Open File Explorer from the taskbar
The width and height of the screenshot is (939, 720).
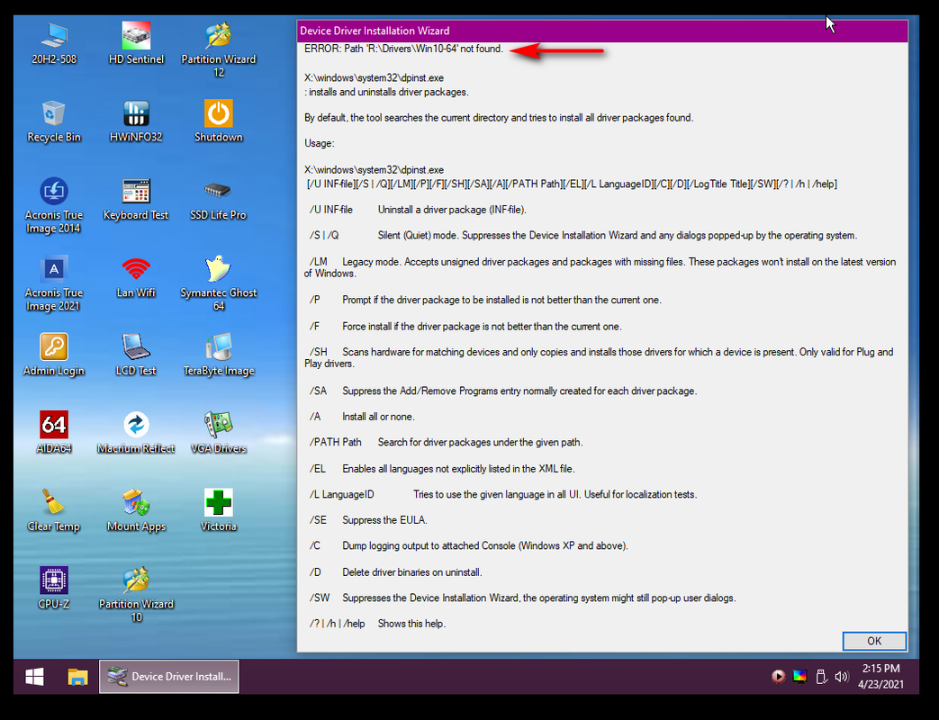point(77,677)
